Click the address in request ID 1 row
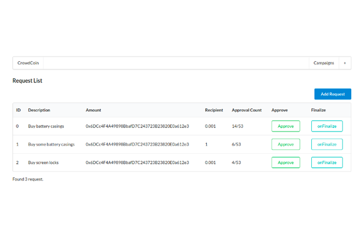Viewport: 356px width, 250px height. click(137, 144)
